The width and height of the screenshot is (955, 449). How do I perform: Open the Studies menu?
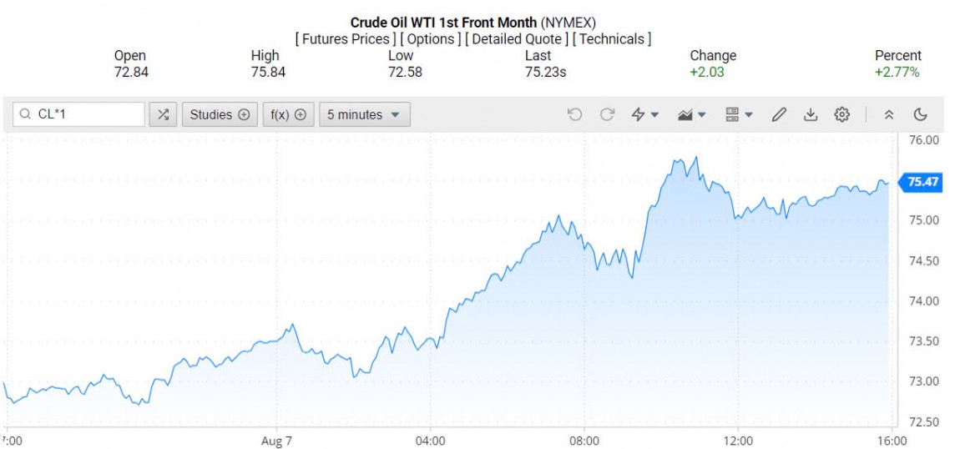pyautogui.click(x=220, y=114)
